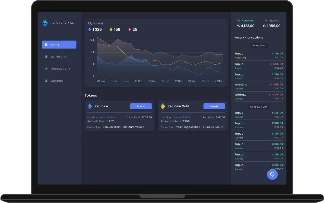The height and width of the screenshot is (203, 324).
Task: Open the North of Berlin location link
Action: [108, 117]
